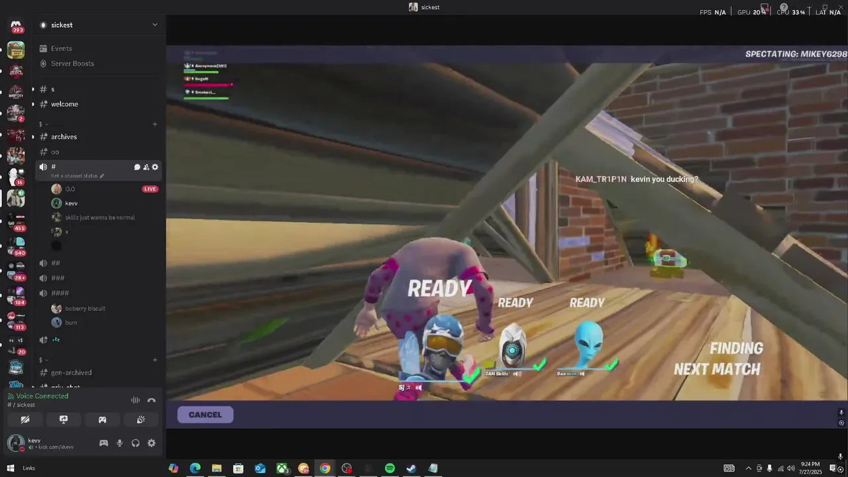Open the server icon with 455 badge
Screen dimensions: 848x477
coord(16,221)
